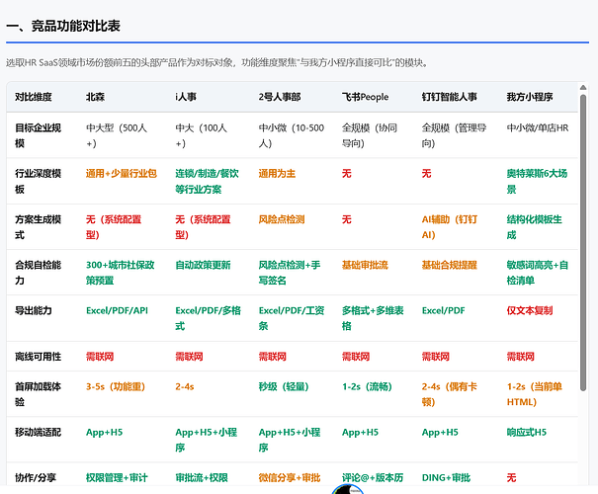Click the cell 基础合规提醒
This screenshot has height=494, width=598.
[x=450, y=265]
